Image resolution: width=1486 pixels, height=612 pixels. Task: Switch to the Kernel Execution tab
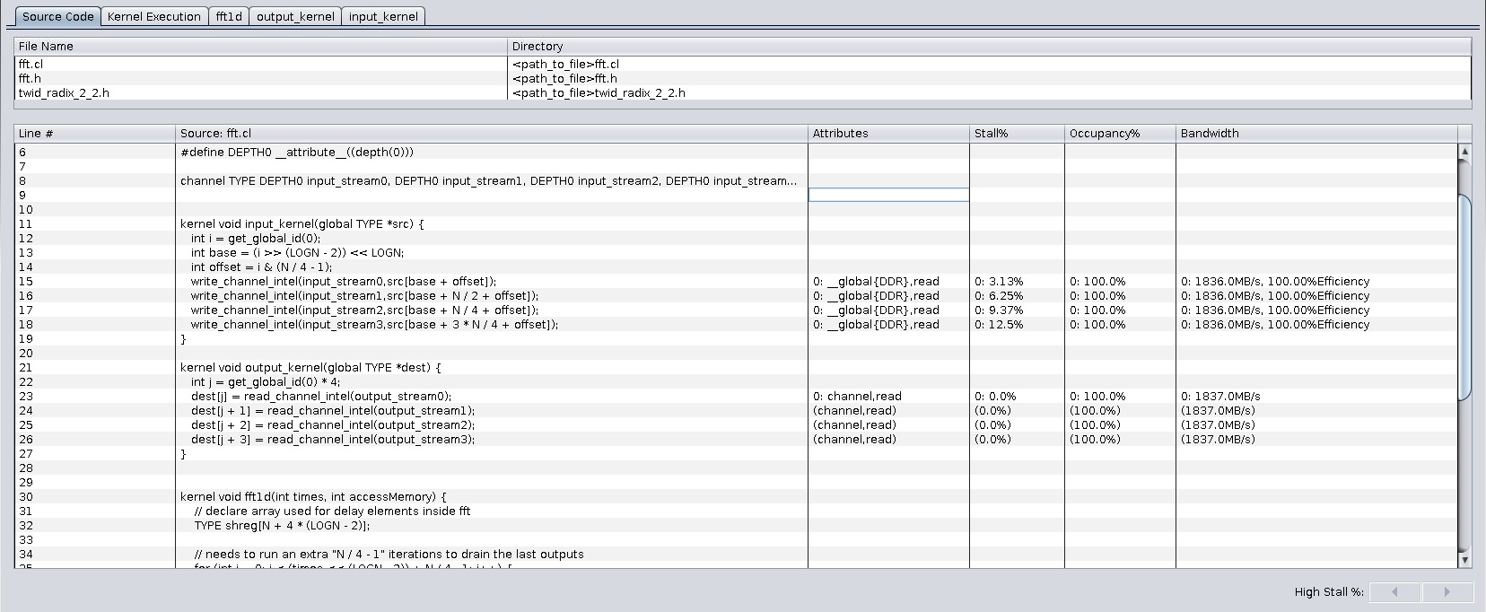153,16
